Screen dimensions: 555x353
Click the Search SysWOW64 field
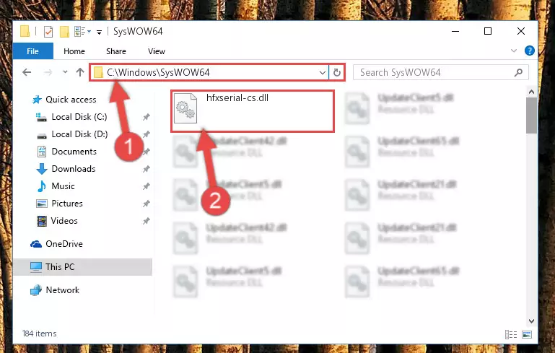pyautogui.click(x=441, y=73)
